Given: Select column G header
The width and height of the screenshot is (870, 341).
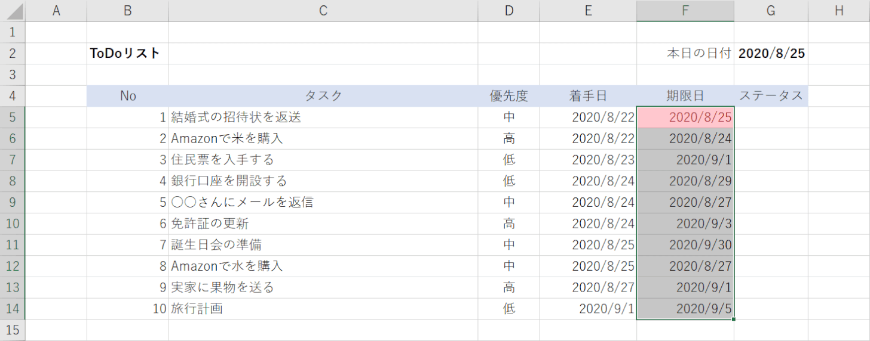Looking at the screenshot, I should (771, 11).
